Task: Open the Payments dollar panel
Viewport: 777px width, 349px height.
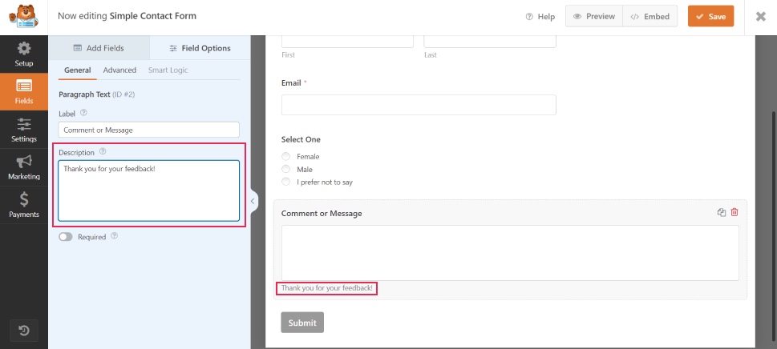Action: tap(24, 205)
